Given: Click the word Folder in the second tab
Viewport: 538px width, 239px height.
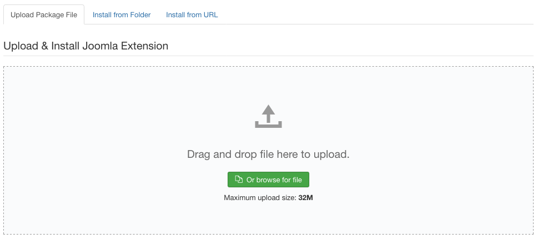Looking at the screenshot, I should (139, 15).
